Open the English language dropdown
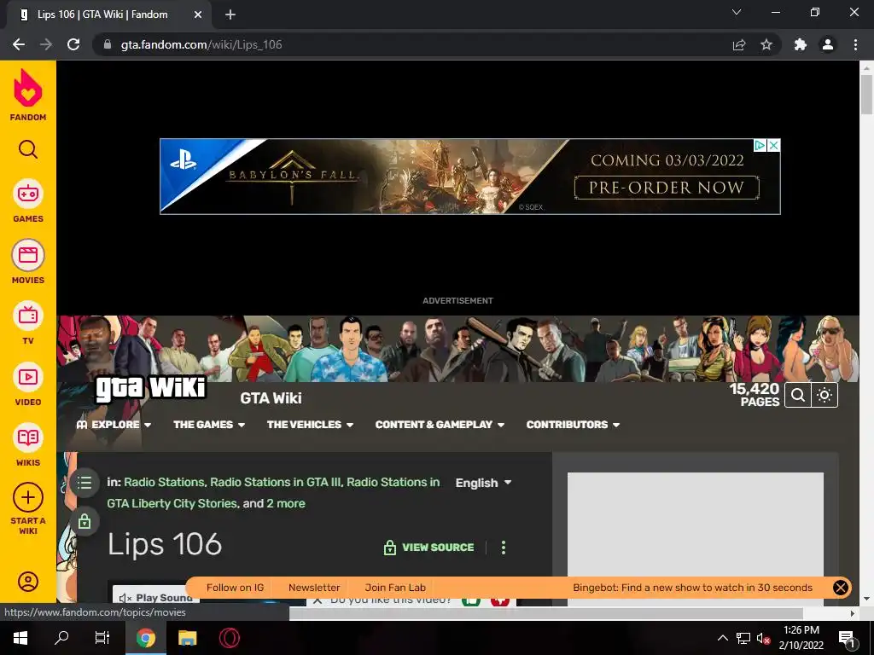874x655 pixels. [483, 483]
